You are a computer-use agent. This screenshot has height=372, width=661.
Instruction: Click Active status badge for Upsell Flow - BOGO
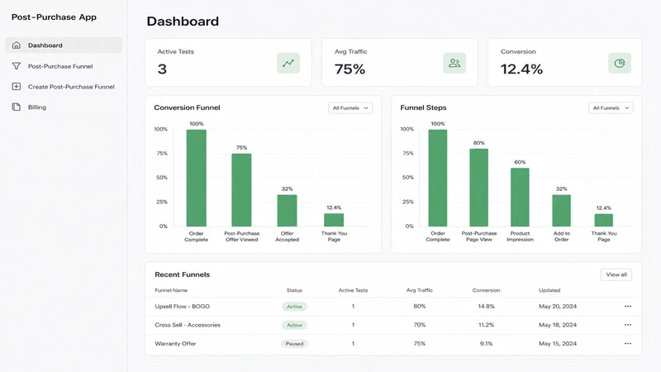(294, 307)
